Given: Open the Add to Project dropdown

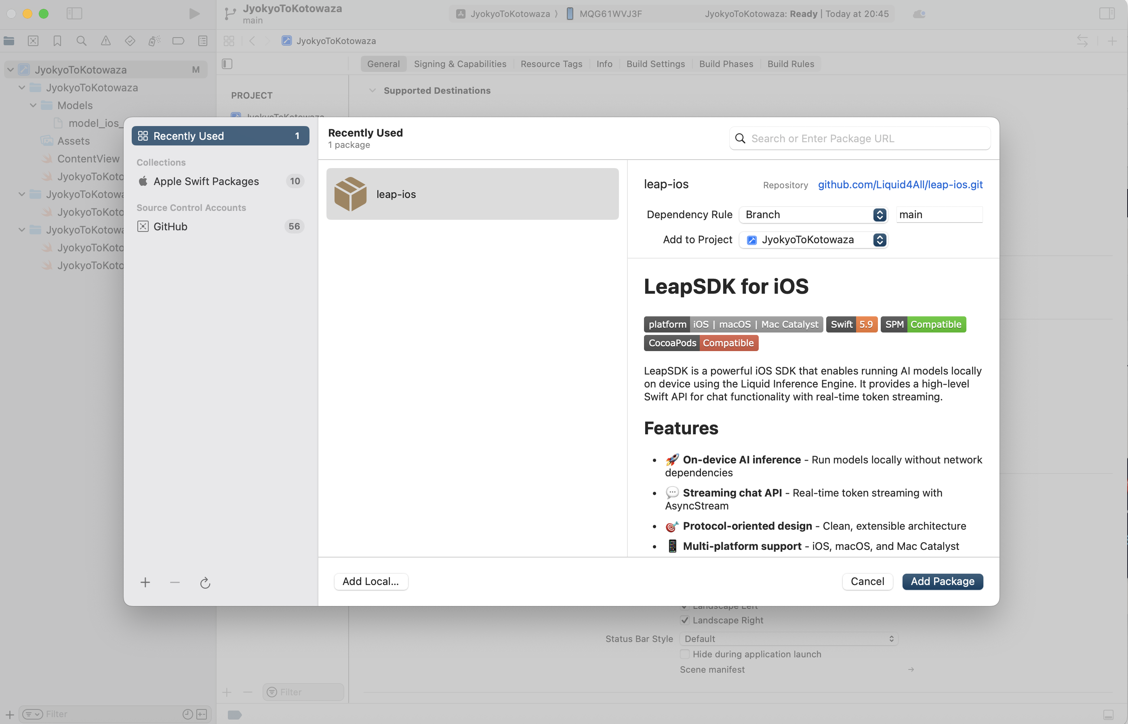Looking at the screenshot, I should tap(813, 240).
